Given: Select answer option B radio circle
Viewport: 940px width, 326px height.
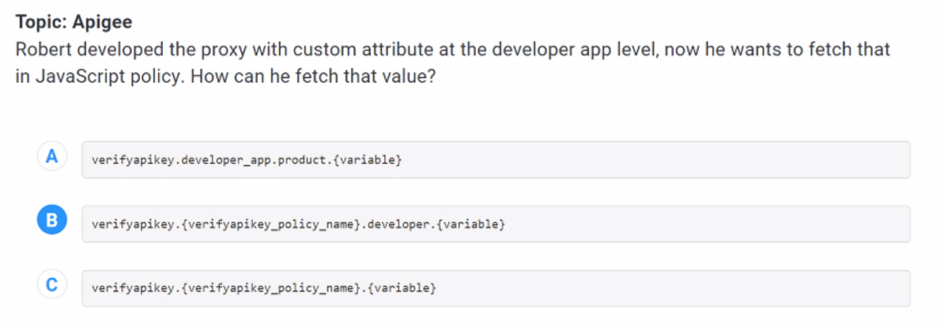Looking at the screenshot, I should [51, 220].
